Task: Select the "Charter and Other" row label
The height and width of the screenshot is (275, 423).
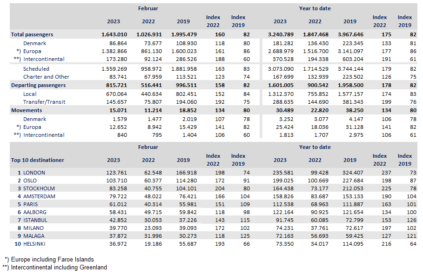Action: coord(46,77)
